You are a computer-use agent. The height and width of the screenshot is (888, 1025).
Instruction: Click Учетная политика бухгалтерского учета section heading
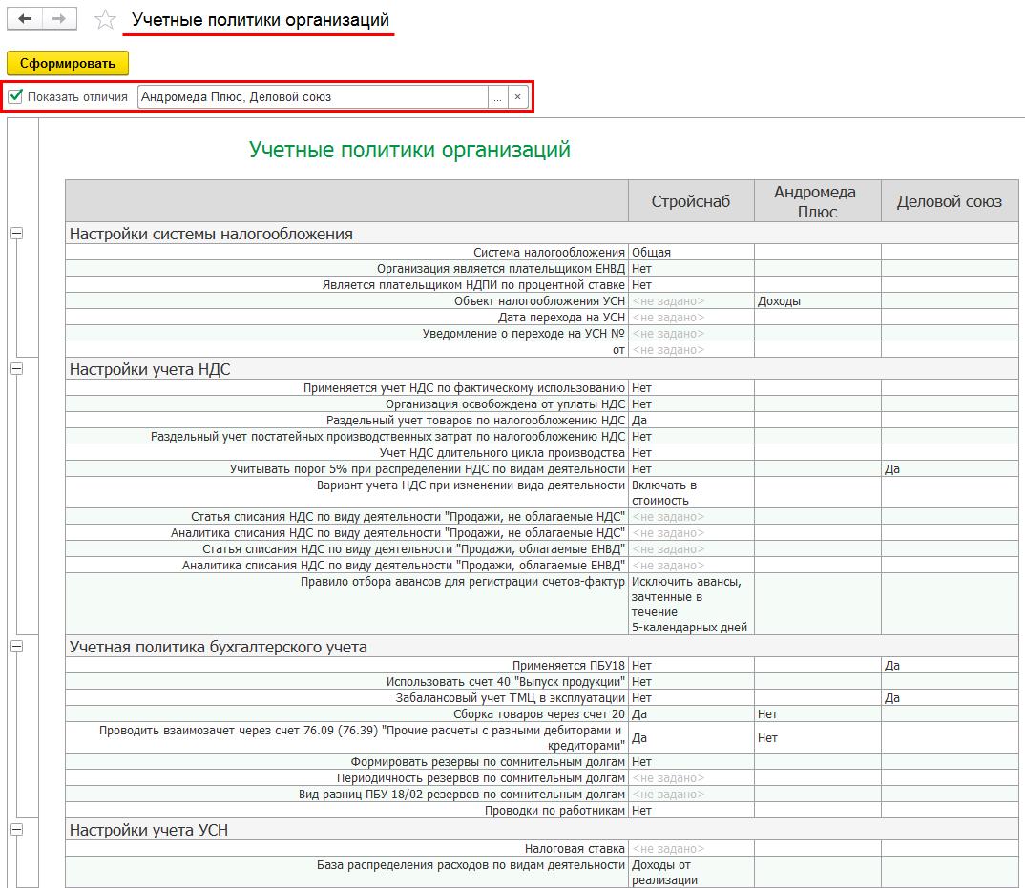pos(219,647)
